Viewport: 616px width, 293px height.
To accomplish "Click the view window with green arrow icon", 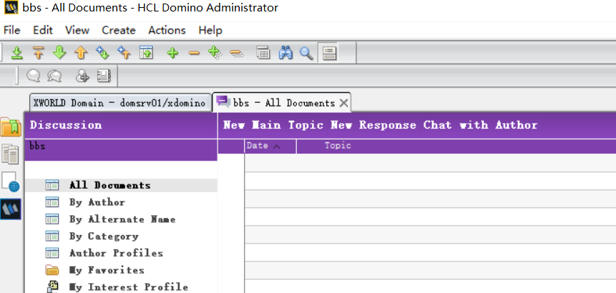I will click(x=146, y=53).
